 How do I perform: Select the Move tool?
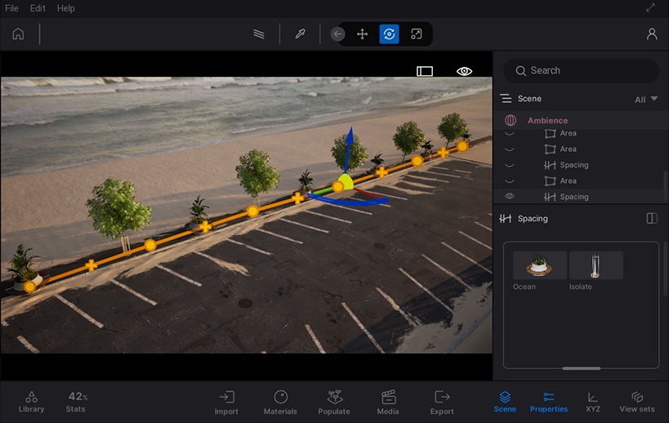(362, 34)
